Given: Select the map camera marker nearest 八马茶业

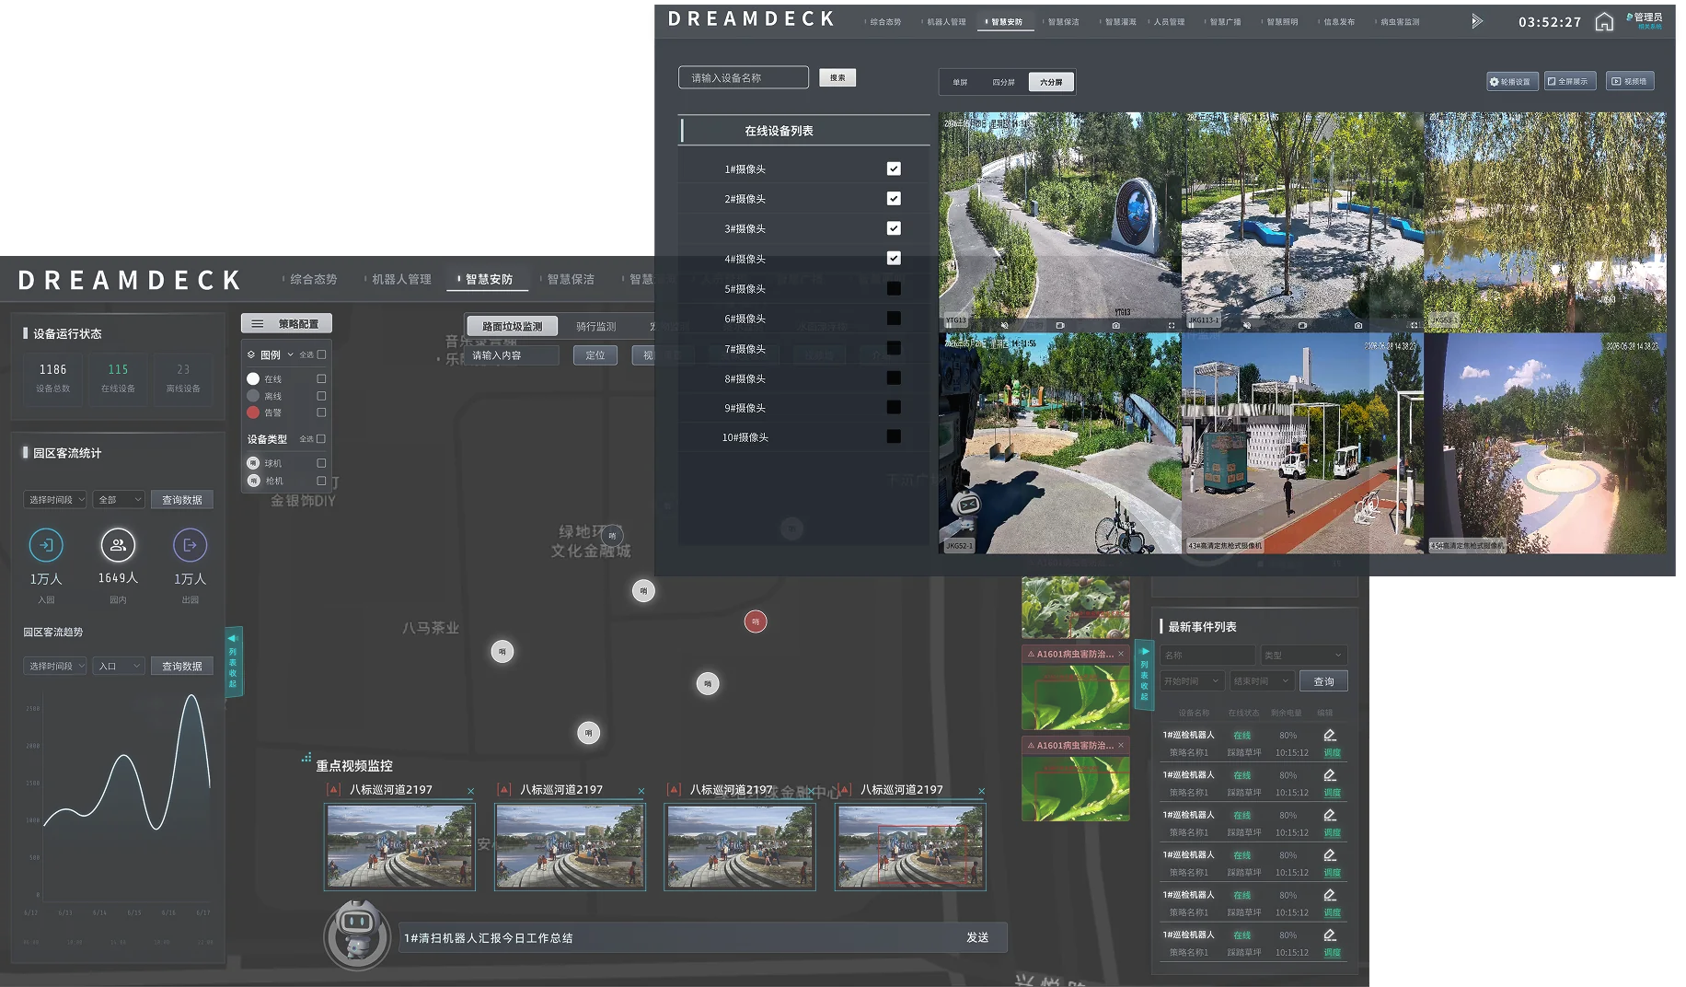Looking at the screenshot, I should 502,652.
